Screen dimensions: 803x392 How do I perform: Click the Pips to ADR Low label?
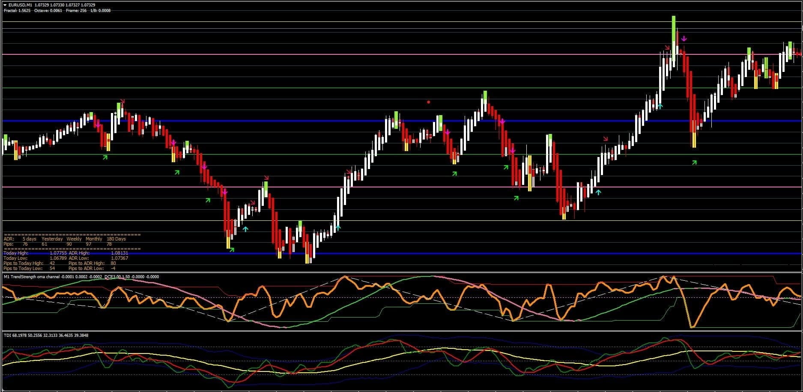(x=86, y=268)
